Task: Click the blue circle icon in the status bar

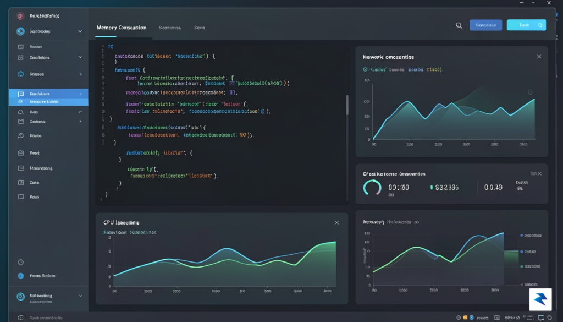Action: (471, 318)
